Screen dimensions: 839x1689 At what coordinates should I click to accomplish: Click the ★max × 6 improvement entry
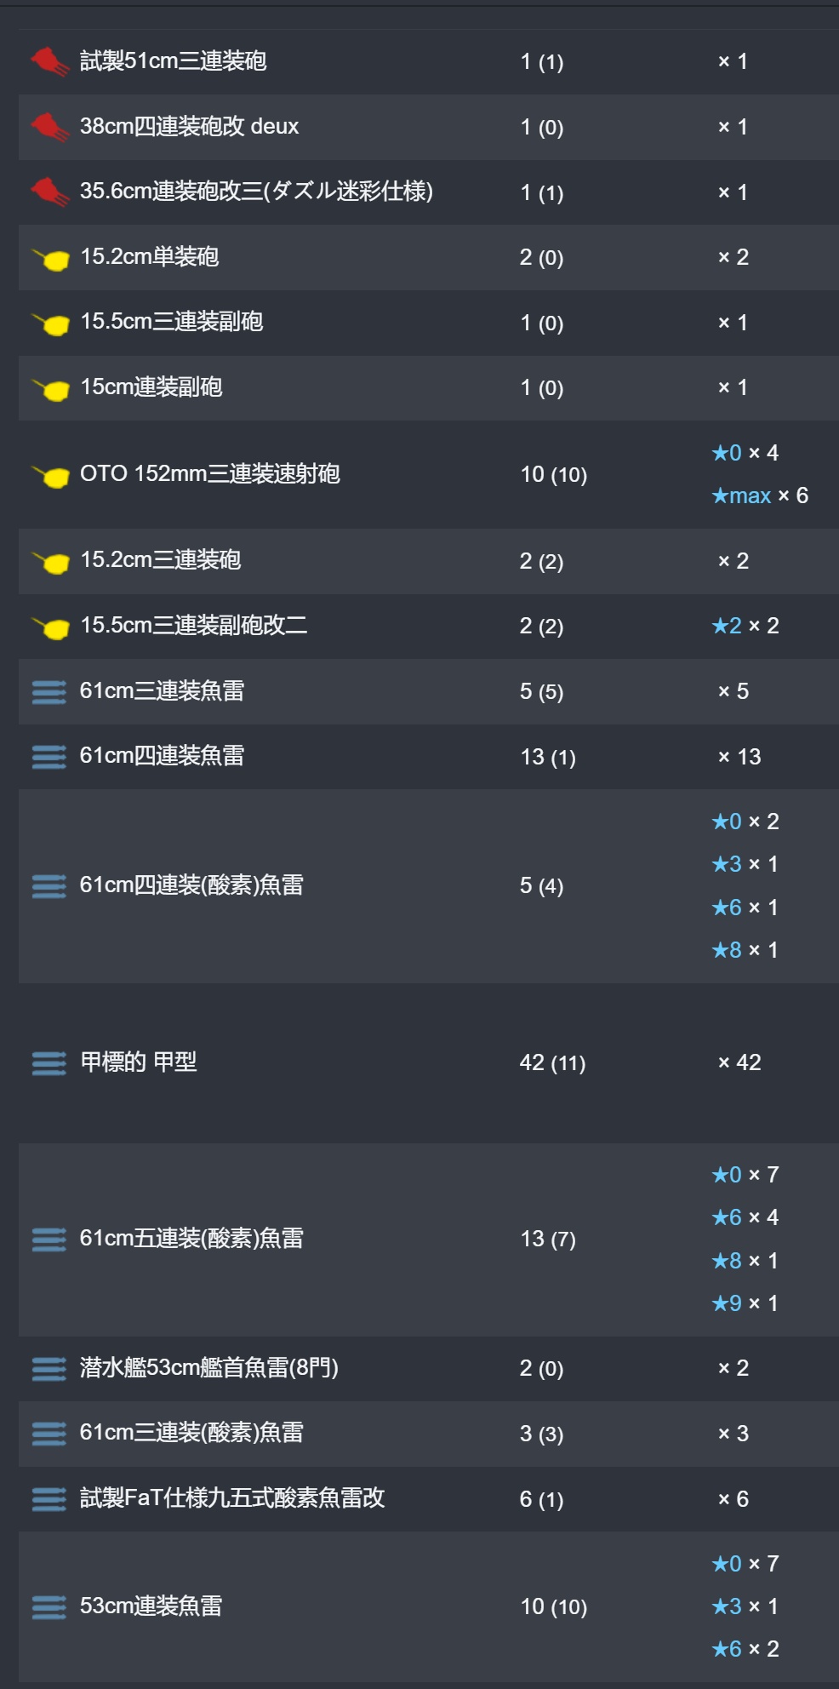click(x=760, y=495)
